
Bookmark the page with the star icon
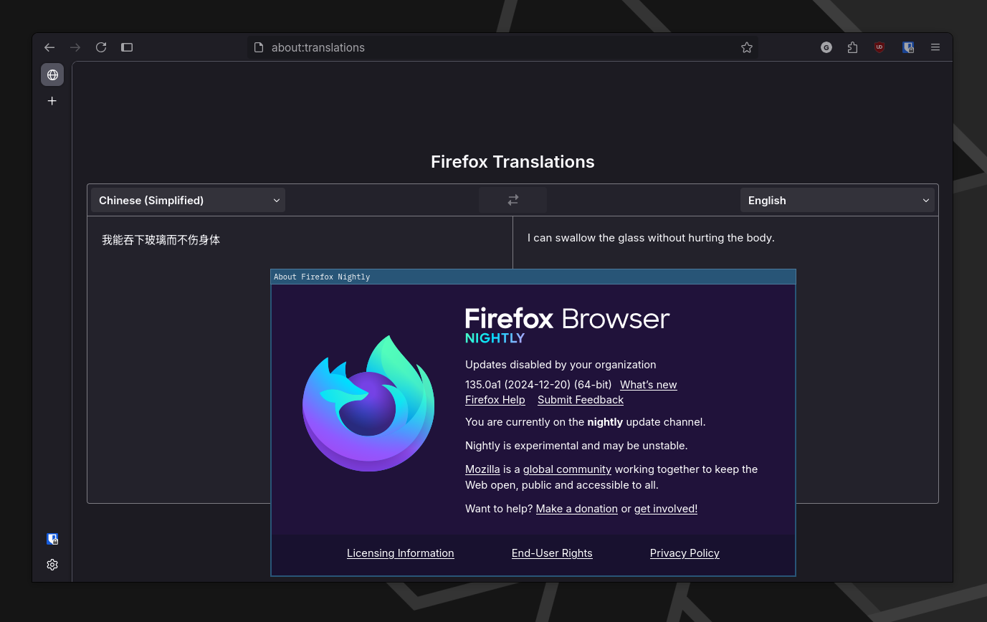(747, 47)
